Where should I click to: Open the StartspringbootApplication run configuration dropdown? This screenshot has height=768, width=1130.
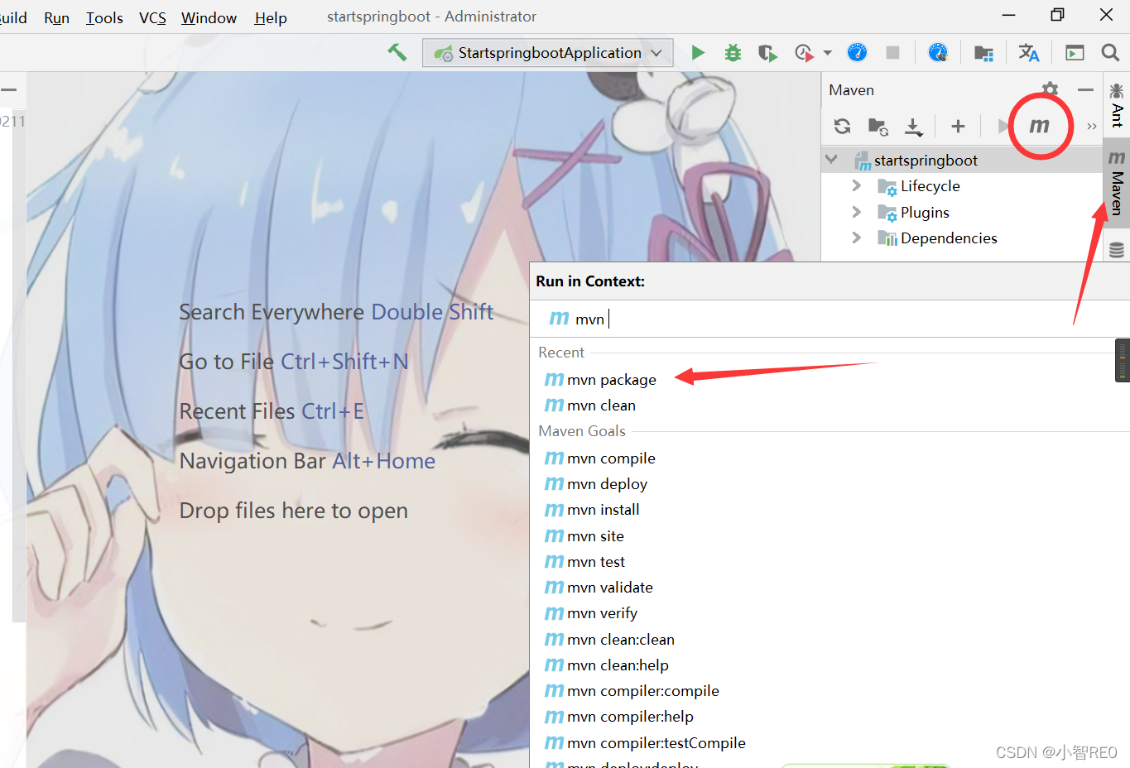click(548, 53)
